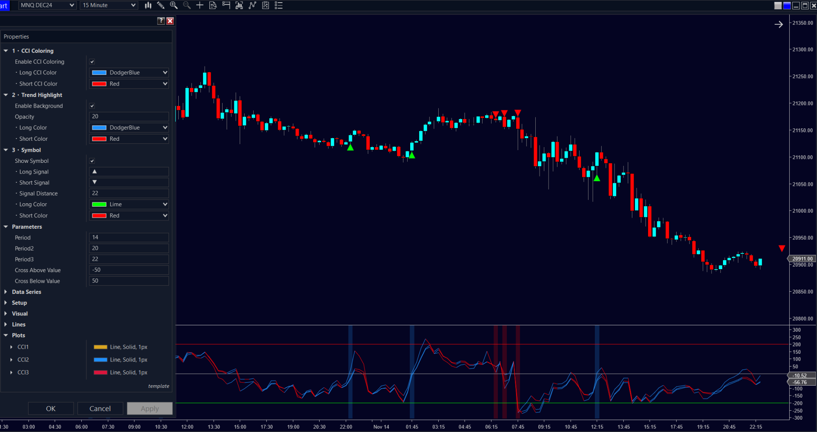This screenshot has height=432, width=817.
Task: Select the drawing tools pencil icon
Action: pyautogui.click(x=161, y=5)
